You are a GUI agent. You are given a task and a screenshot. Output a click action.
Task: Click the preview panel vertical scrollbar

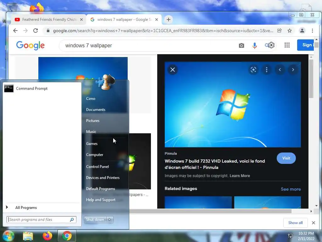(311, 78)
